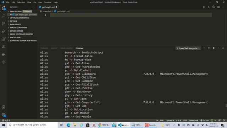Expand Azure Container Registry section
The width and height of the screenshot is (227, 128).
click(x=22, y=34)
